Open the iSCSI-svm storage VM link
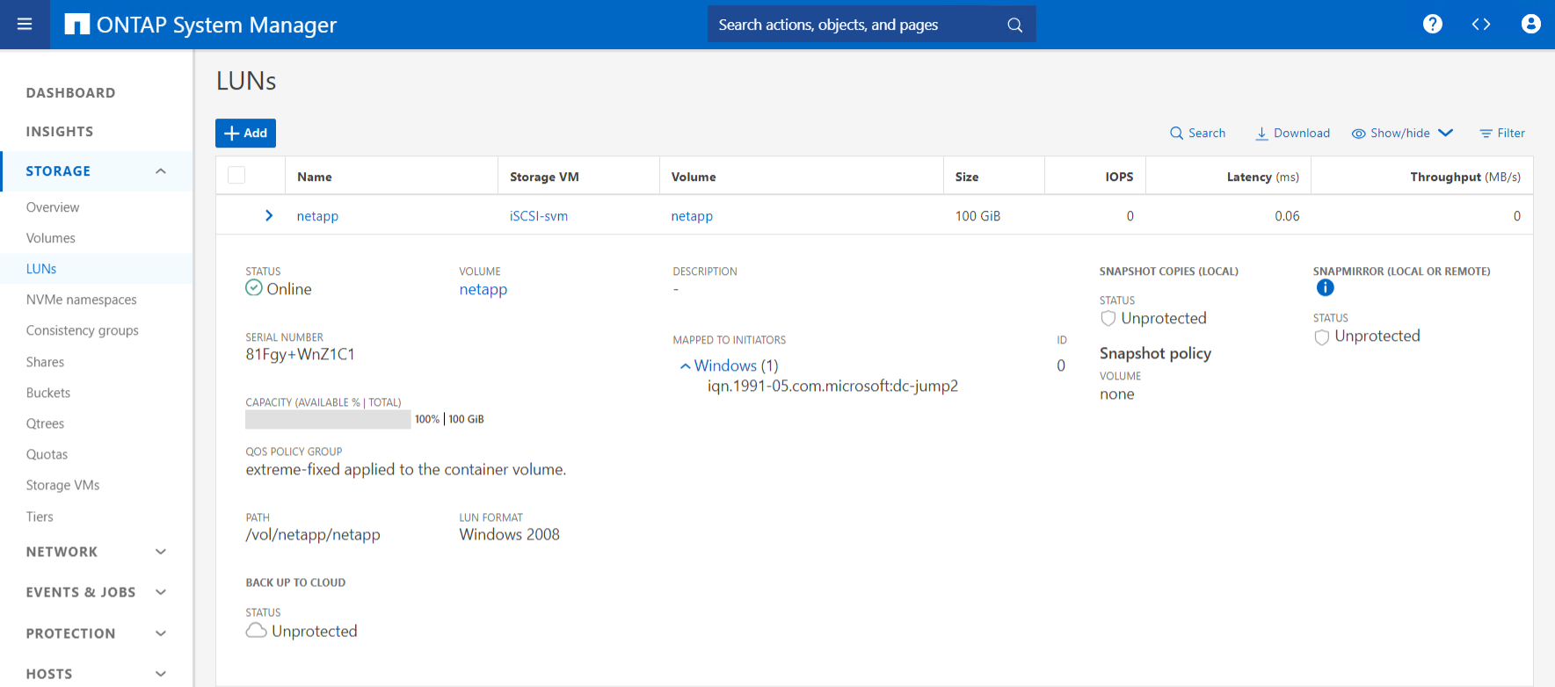The width and height of the screenshot is (1555, 687). [x=539, y=216]
